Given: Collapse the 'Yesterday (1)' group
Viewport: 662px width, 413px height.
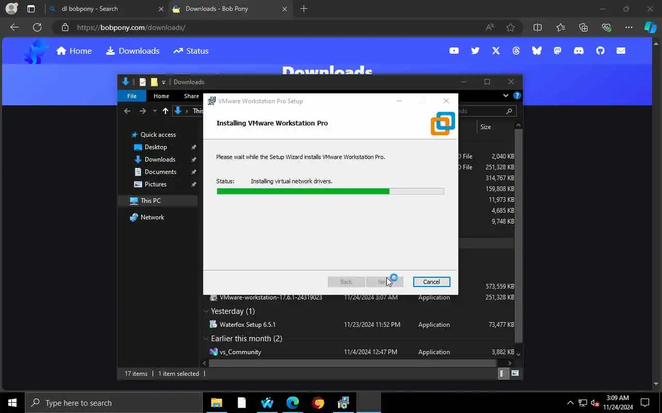Looking at the screenshot, I should click(x=206, y=311).
